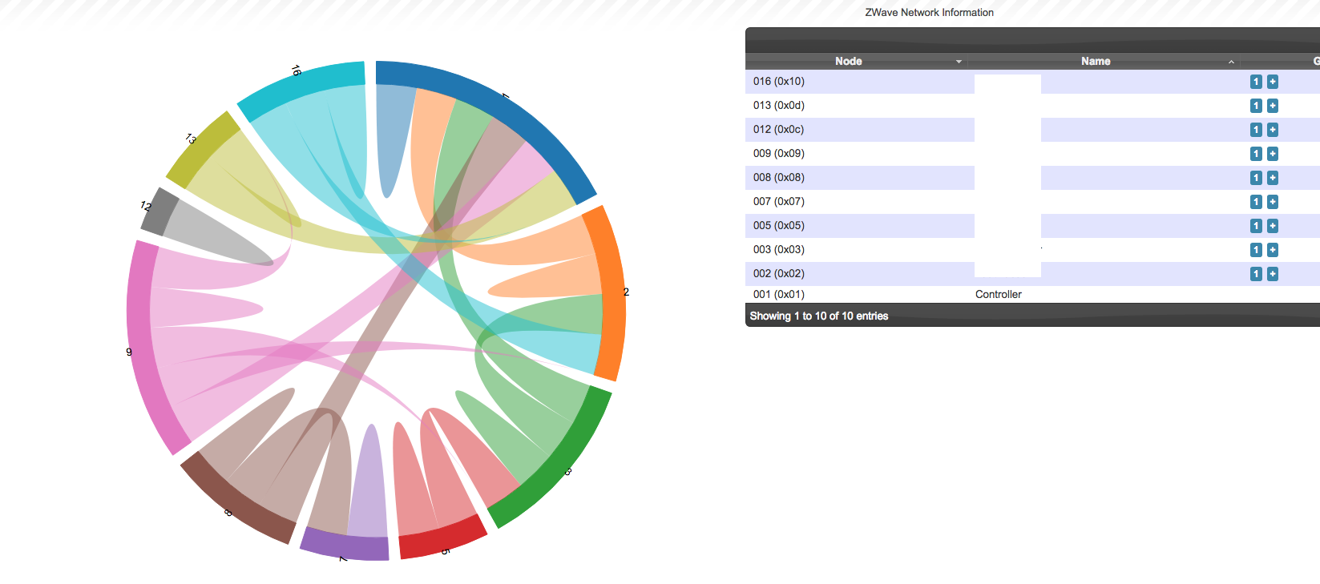Add group with plus for node 003

1272,250
